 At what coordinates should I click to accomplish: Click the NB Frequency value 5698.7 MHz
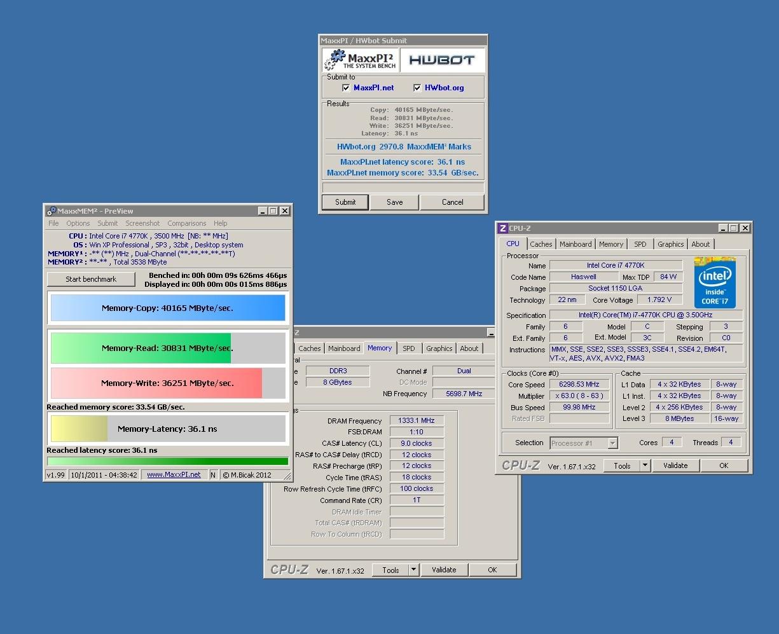(464, 394)
